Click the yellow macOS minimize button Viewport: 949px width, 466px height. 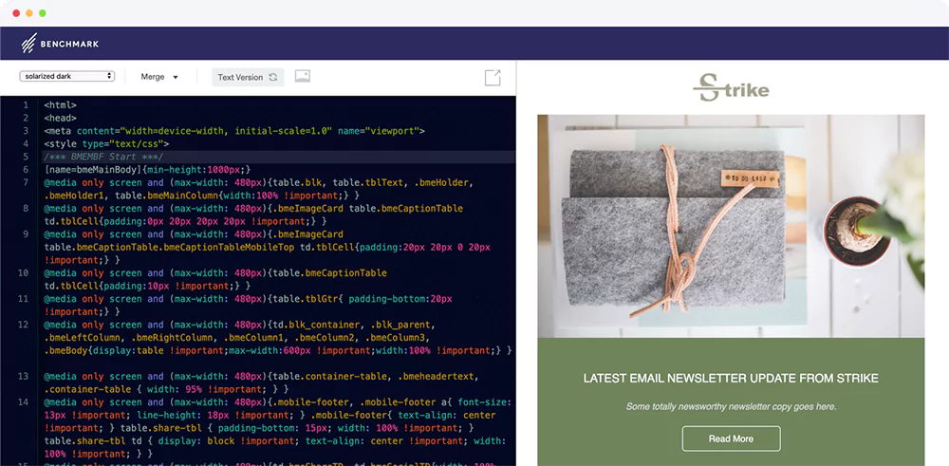(x=29, y=13)
